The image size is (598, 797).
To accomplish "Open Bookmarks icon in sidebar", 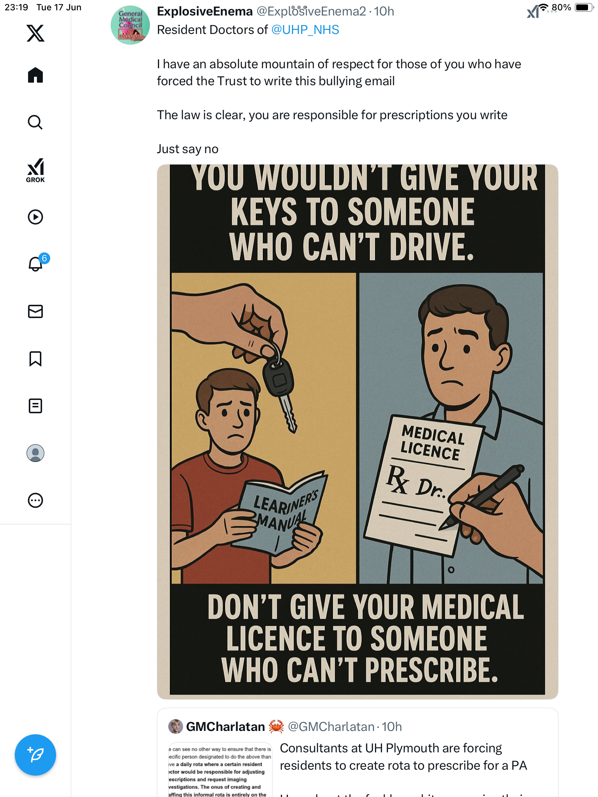I will pos(35,359).
